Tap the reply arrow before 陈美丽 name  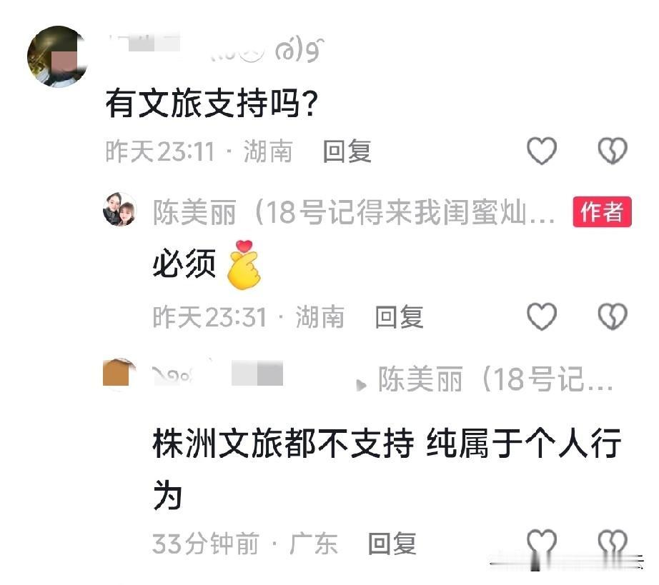coord(361,385)
